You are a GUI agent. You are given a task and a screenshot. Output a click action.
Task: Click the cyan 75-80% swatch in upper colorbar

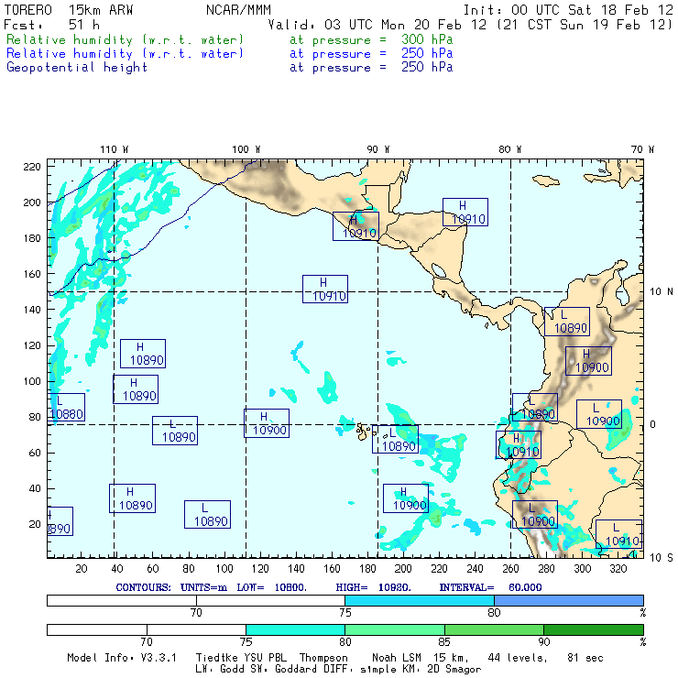point(420,600)
